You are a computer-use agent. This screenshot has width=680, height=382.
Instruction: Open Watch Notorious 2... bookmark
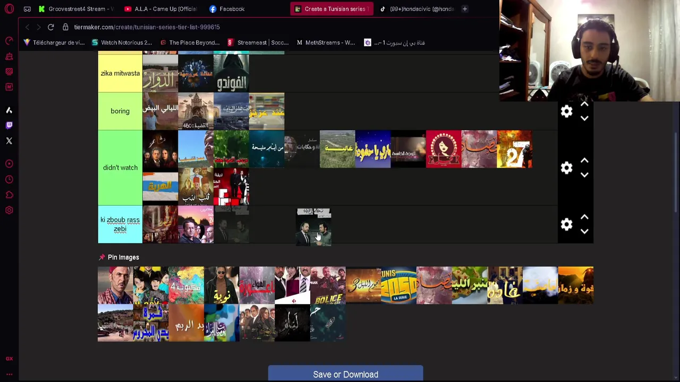pyautogui.click(x=122, y=42)
